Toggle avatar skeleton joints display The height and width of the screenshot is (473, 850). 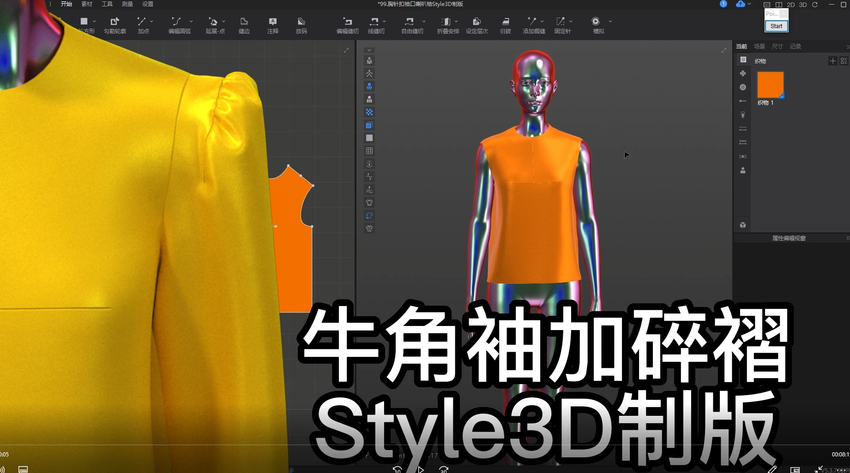tap(369, 73)
